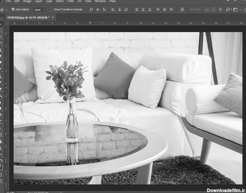Click Distribute right edges icon
The height and width of the screenshot is (193, 246).
171,9
